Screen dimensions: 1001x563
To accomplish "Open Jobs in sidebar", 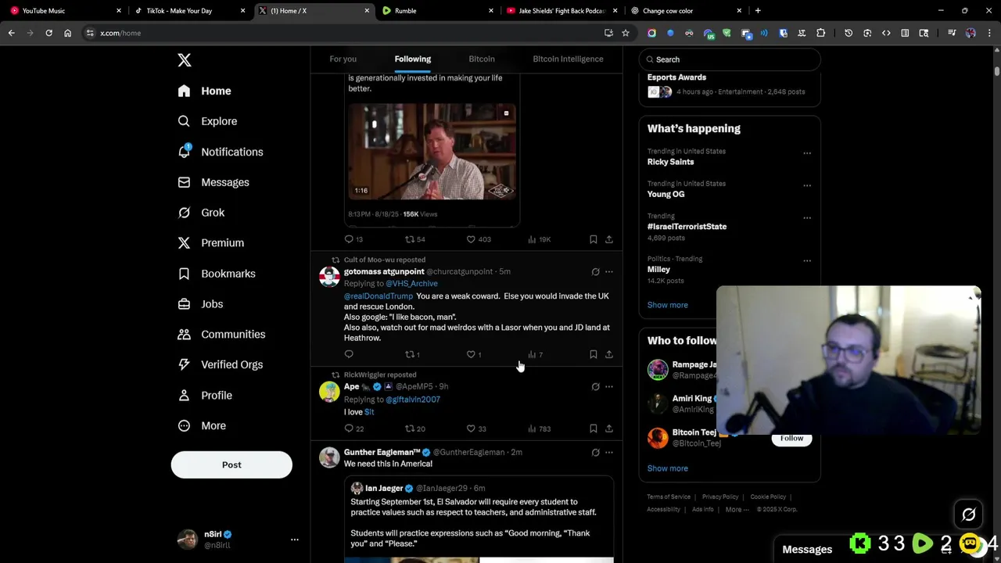I will tap(200, 304).
